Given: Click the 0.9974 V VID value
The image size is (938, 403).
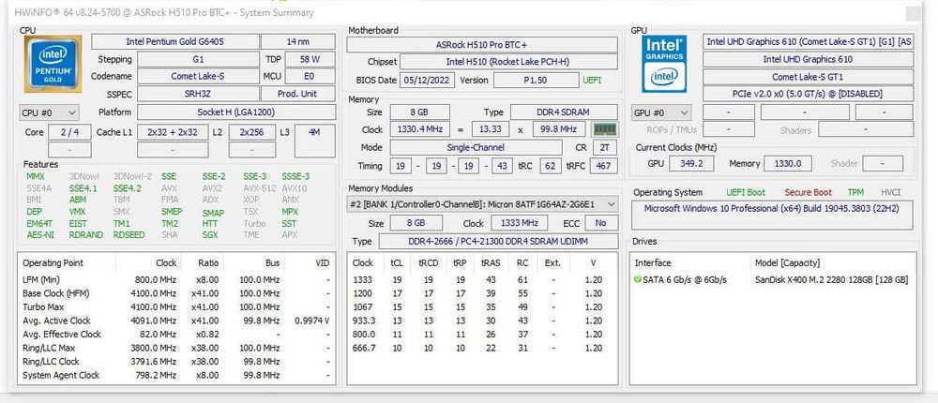Looking at the screenshot, I should tap(312, 321).
